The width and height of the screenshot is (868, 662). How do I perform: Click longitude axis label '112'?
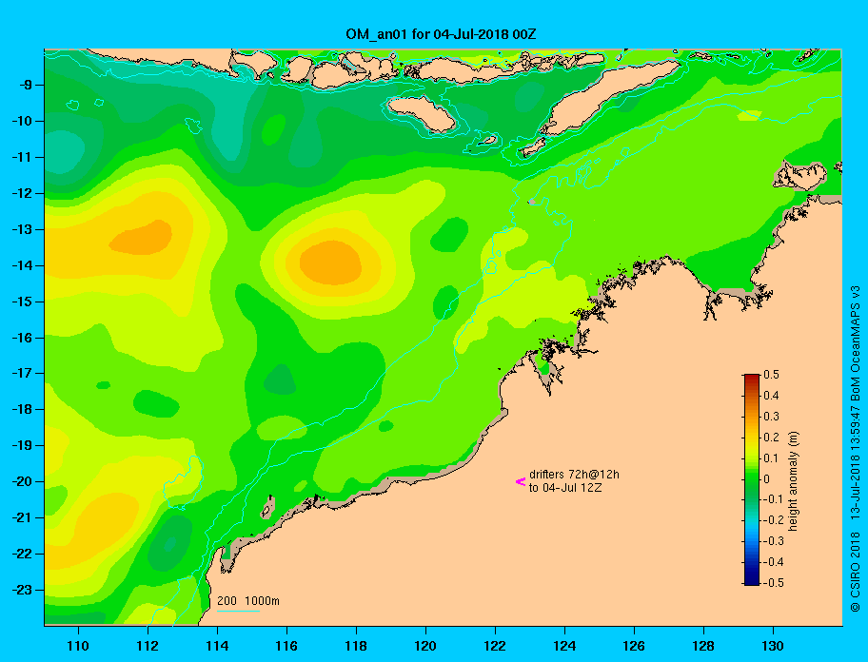click(148, 646)
